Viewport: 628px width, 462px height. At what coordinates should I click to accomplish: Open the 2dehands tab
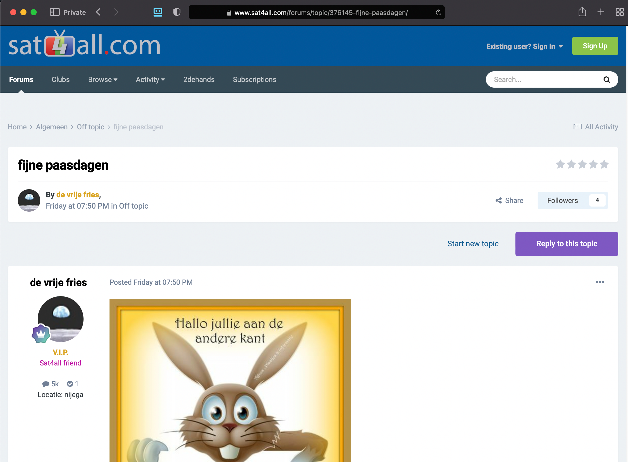point(199,80)
